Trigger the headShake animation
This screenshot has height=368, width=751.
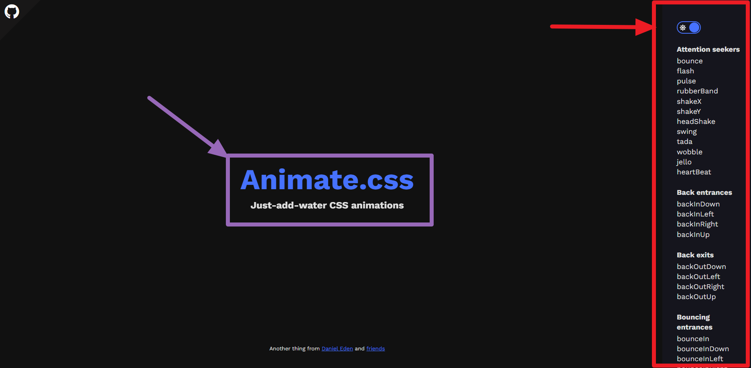(x=696, y=121)
